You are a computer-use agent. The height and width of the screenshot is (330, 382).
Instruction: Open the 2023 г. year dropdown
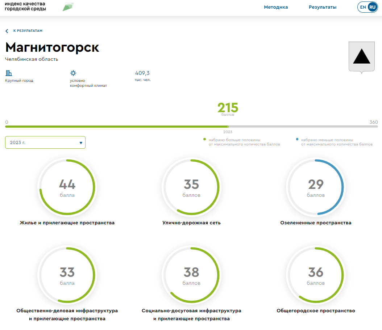[x=45, y=143]
